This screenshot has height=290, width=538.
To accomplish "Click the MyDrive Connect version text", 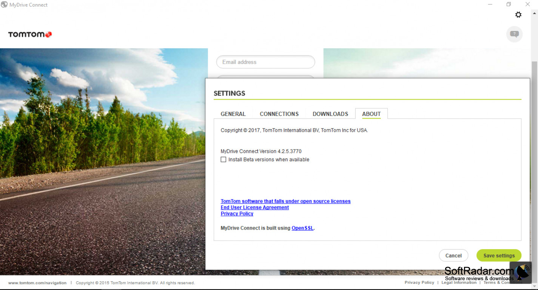I will coord(261,151).
